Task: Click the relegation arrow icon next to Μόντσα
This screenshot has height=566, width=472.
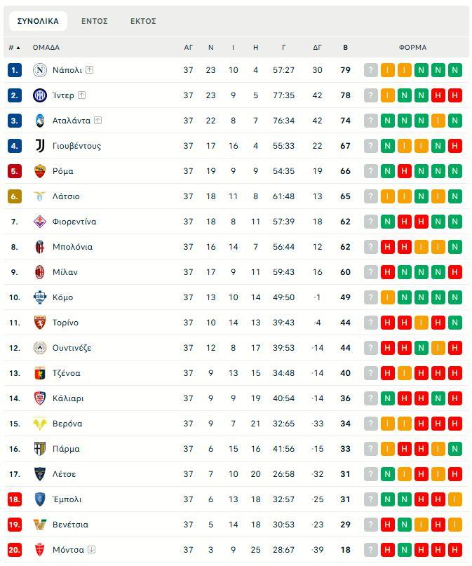Action: pyautogui.click(x=91, y=550)
